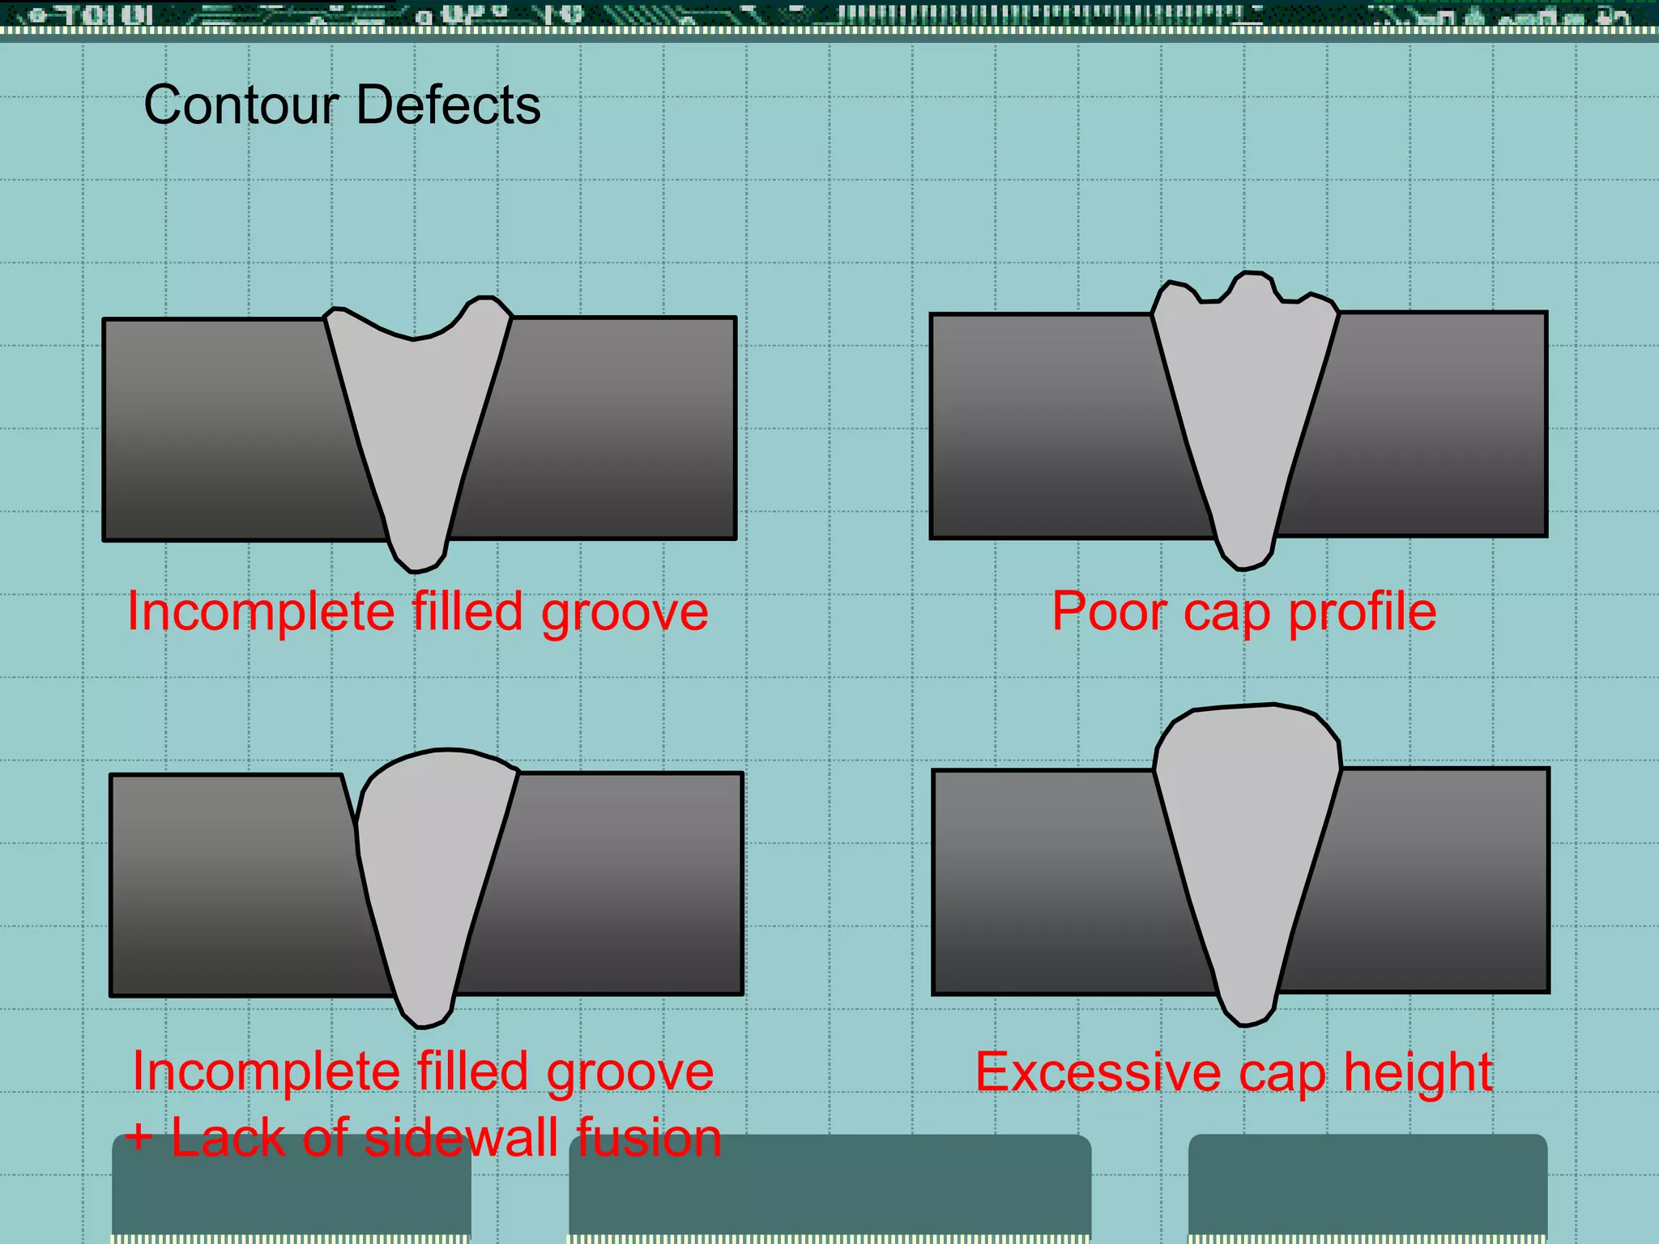The height and width of the screenshot is (1244, 1659).
Task: Click the 'Contour Defects' slide title
Action: click(x=342, y=105)
